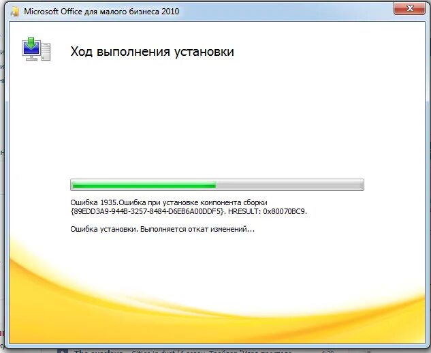This screenshot has width=431, height=353.
Task: Click the computer download installation icon
Action: pos(36,49)
